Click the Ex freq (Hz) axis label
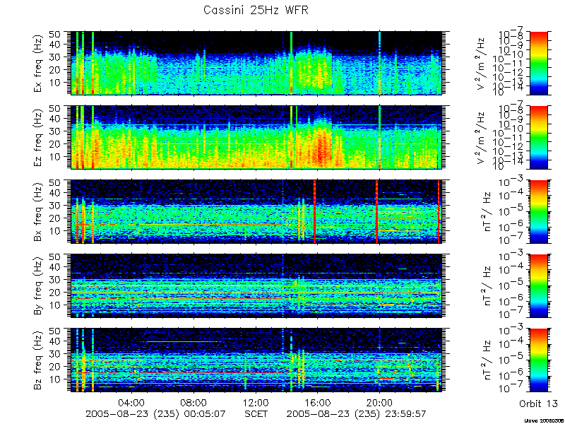This screenshot has height=424, width=565. coord(38,63)
